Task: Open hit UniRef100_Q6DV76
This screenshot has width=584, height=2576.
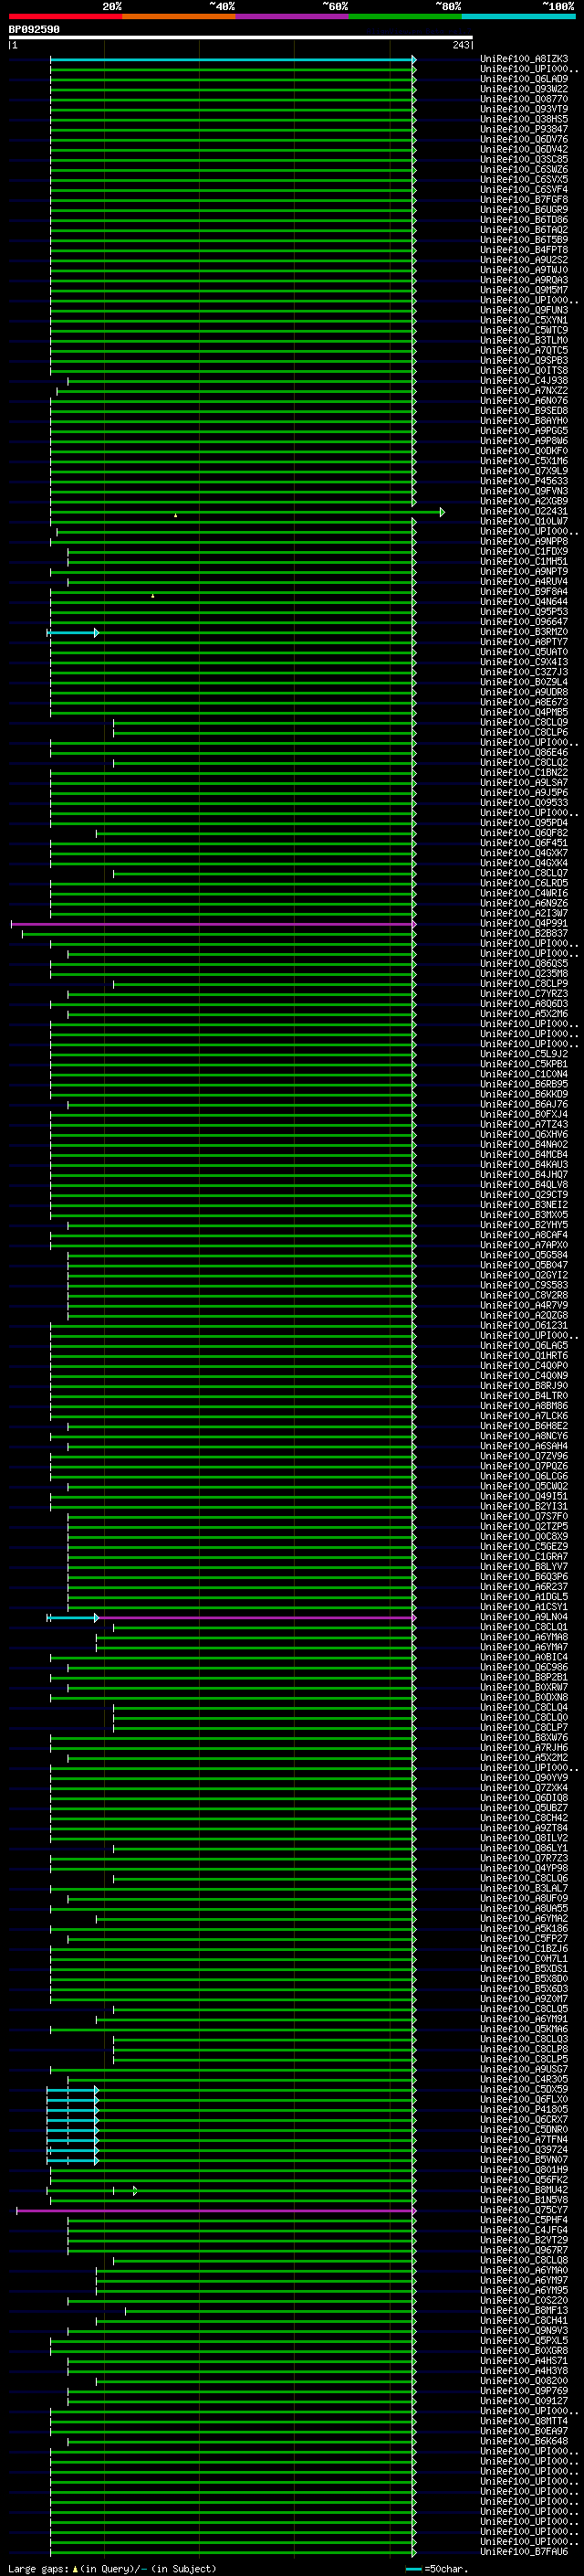Action: 524,139
